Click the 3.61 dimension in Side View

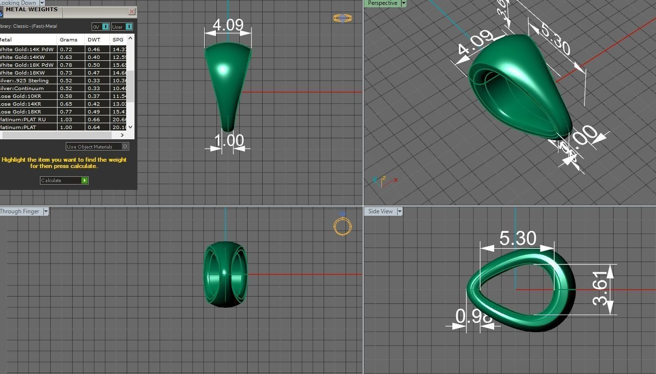(600, 288)
